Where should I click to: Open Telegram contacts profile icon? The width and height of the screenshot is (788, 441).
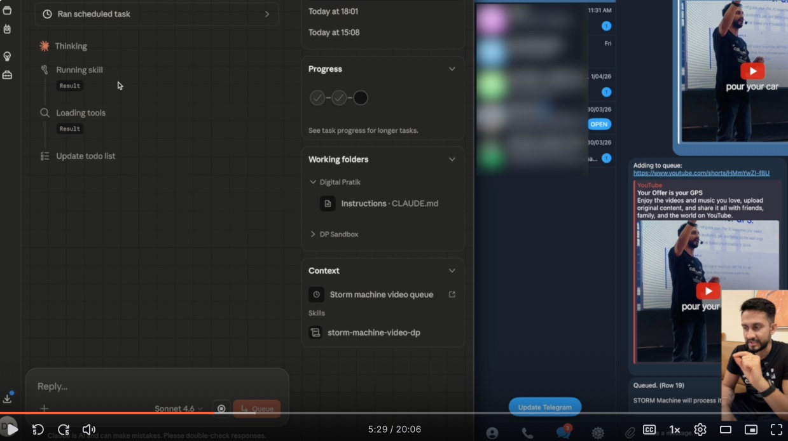pyautogui.click(x=492, y=433)
